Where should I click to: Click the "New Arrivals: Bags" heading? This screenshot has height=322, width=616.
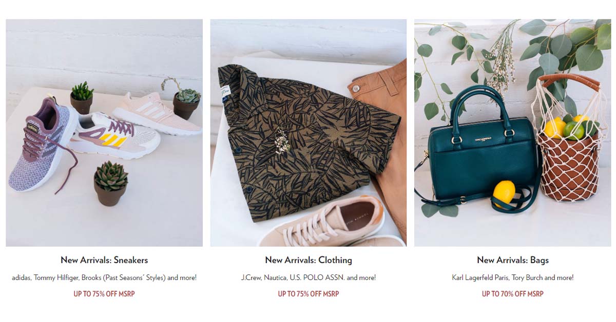click(513, 260)
